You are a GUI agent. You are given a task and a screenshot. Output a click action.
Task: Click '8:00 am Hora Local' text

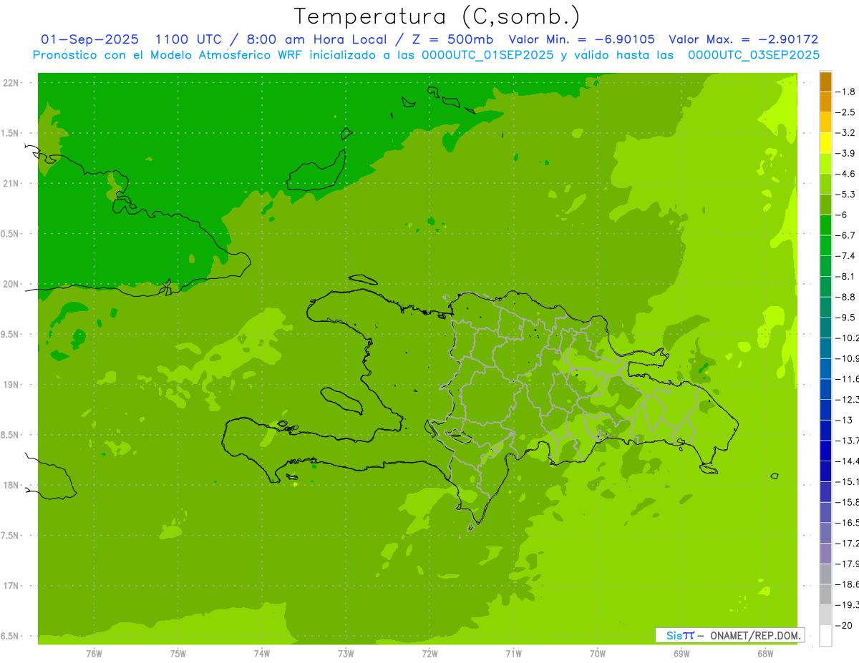pyautogui.click(x=316, y=39)
